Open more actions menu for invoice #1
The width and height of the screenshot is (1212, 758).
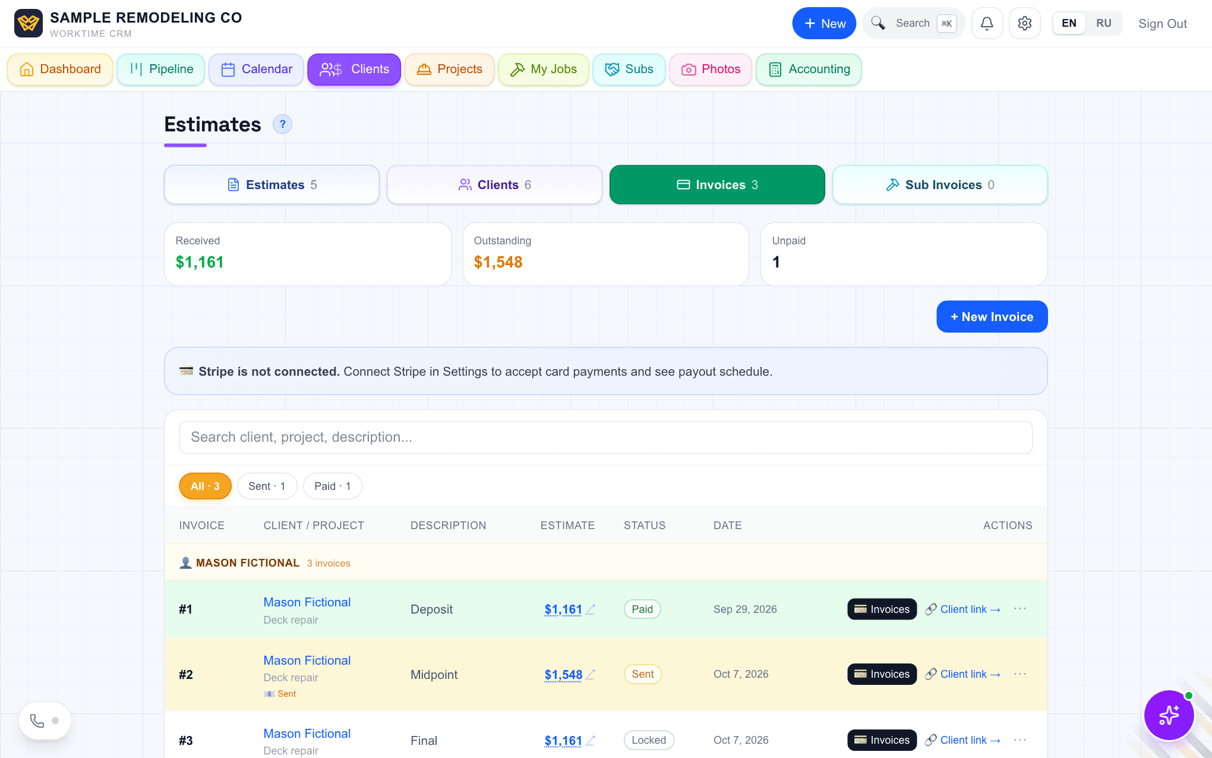coord(1020,609)
